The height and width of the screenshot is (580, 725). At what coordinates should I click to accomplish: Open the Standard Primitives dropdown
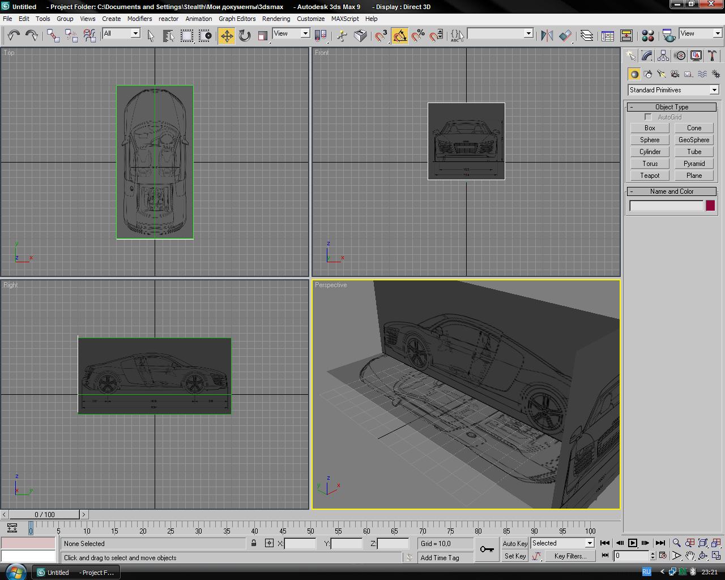click(673, 90)
